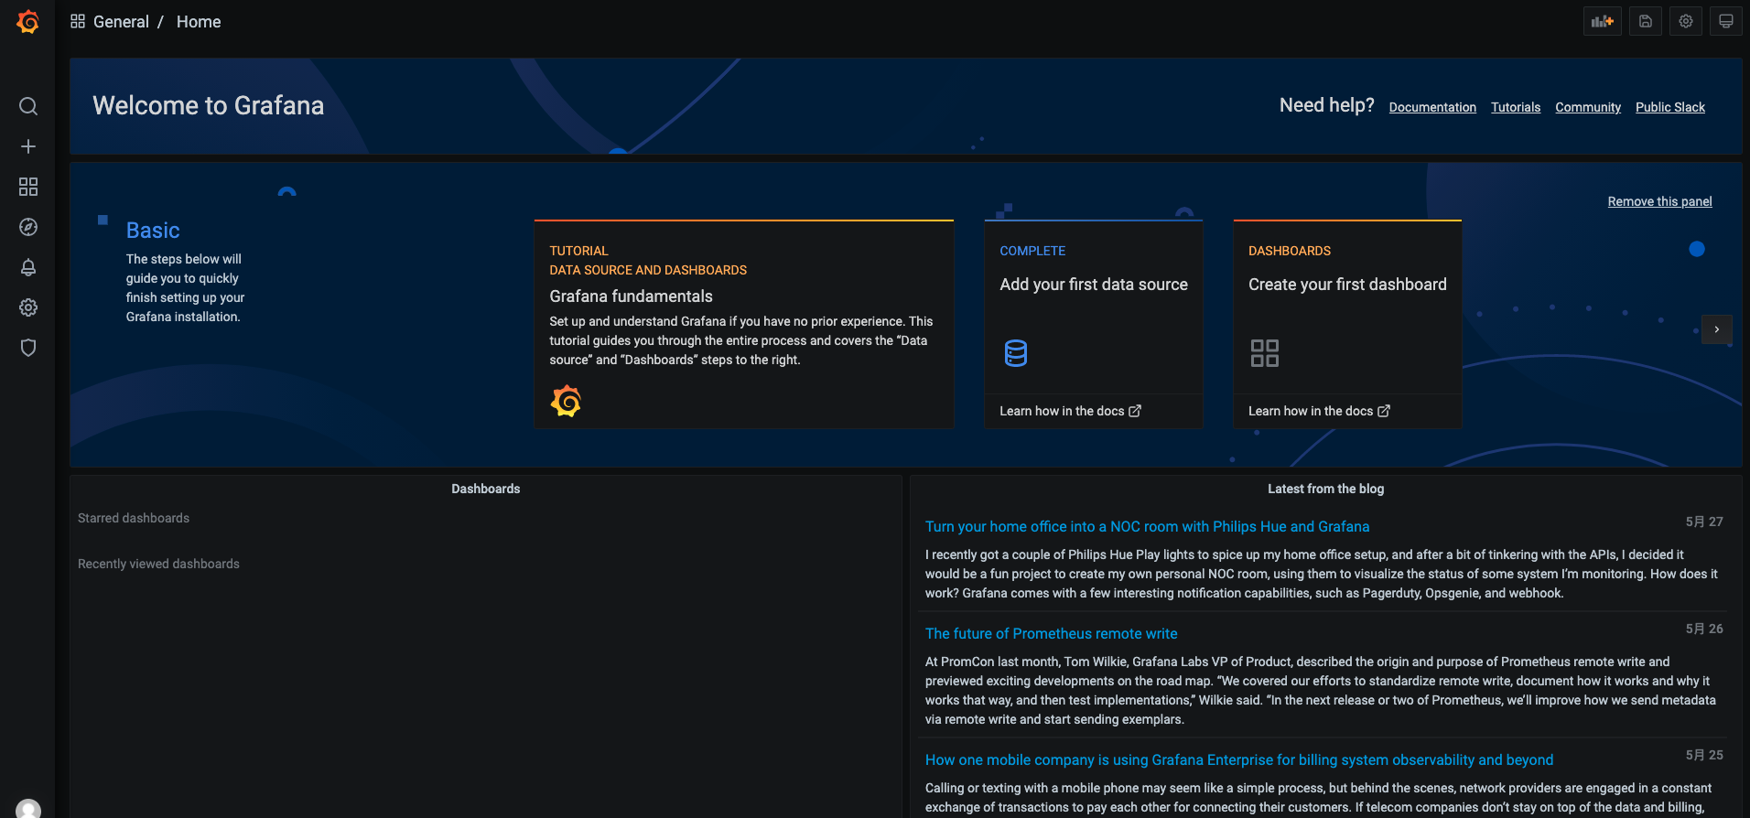
Task: Open the user avatar at sidebar bottom
Action: pyautogui.click(x=28, y=810)
